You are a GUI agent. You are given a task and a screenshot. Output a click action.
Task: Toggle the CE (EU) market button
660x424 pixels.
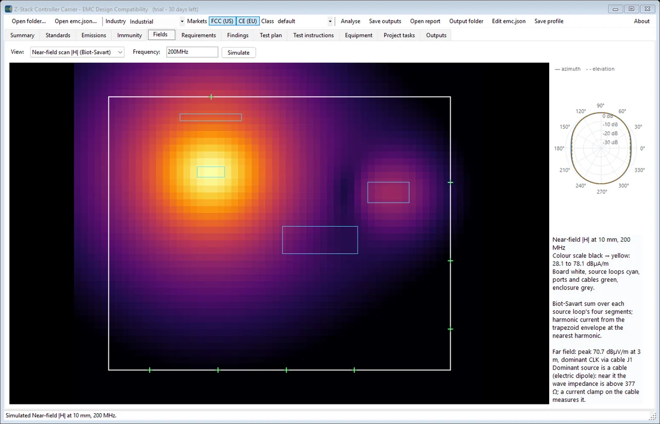[x=247, y=21]
